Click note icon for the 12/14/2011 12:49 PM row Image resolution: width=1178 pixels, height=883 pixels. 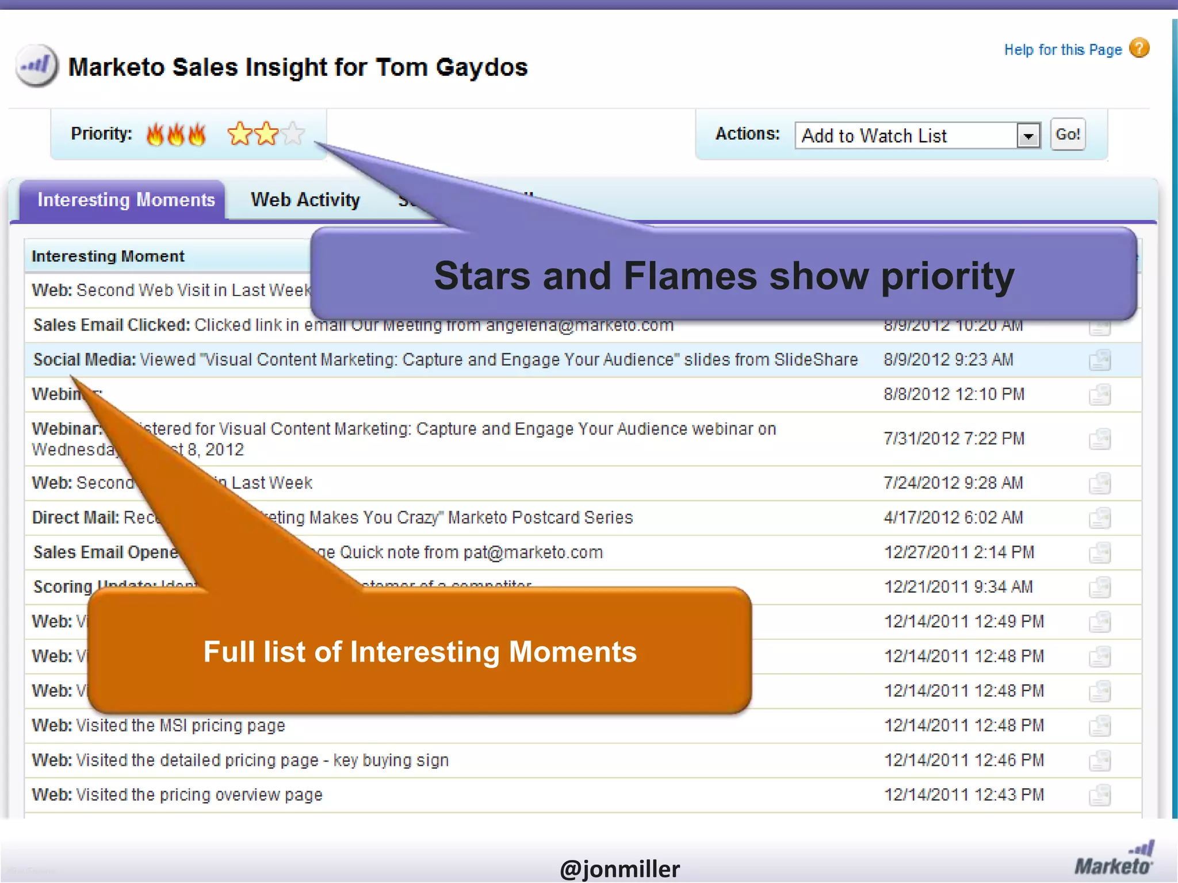pyautogui.click(x=1100, y=622)
